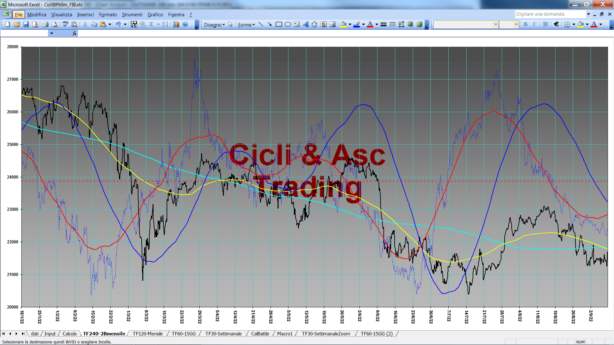Switch to the TF30-Settimanale sheet tab

[224, 333]
